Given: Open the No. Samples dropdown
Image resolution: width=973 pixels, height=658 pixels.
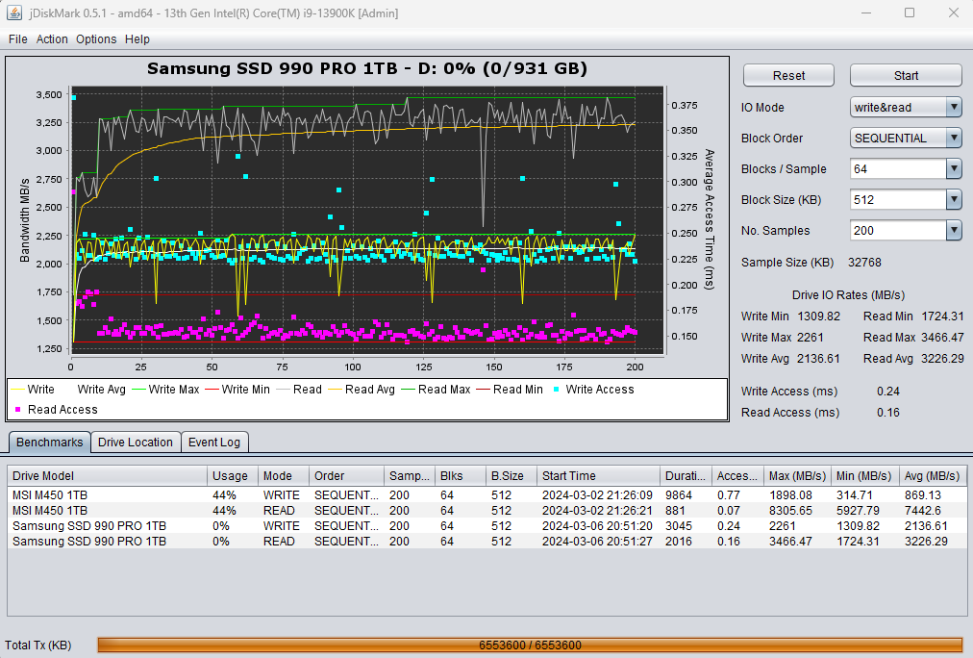Looking at the screenshot, I should 953,231.
